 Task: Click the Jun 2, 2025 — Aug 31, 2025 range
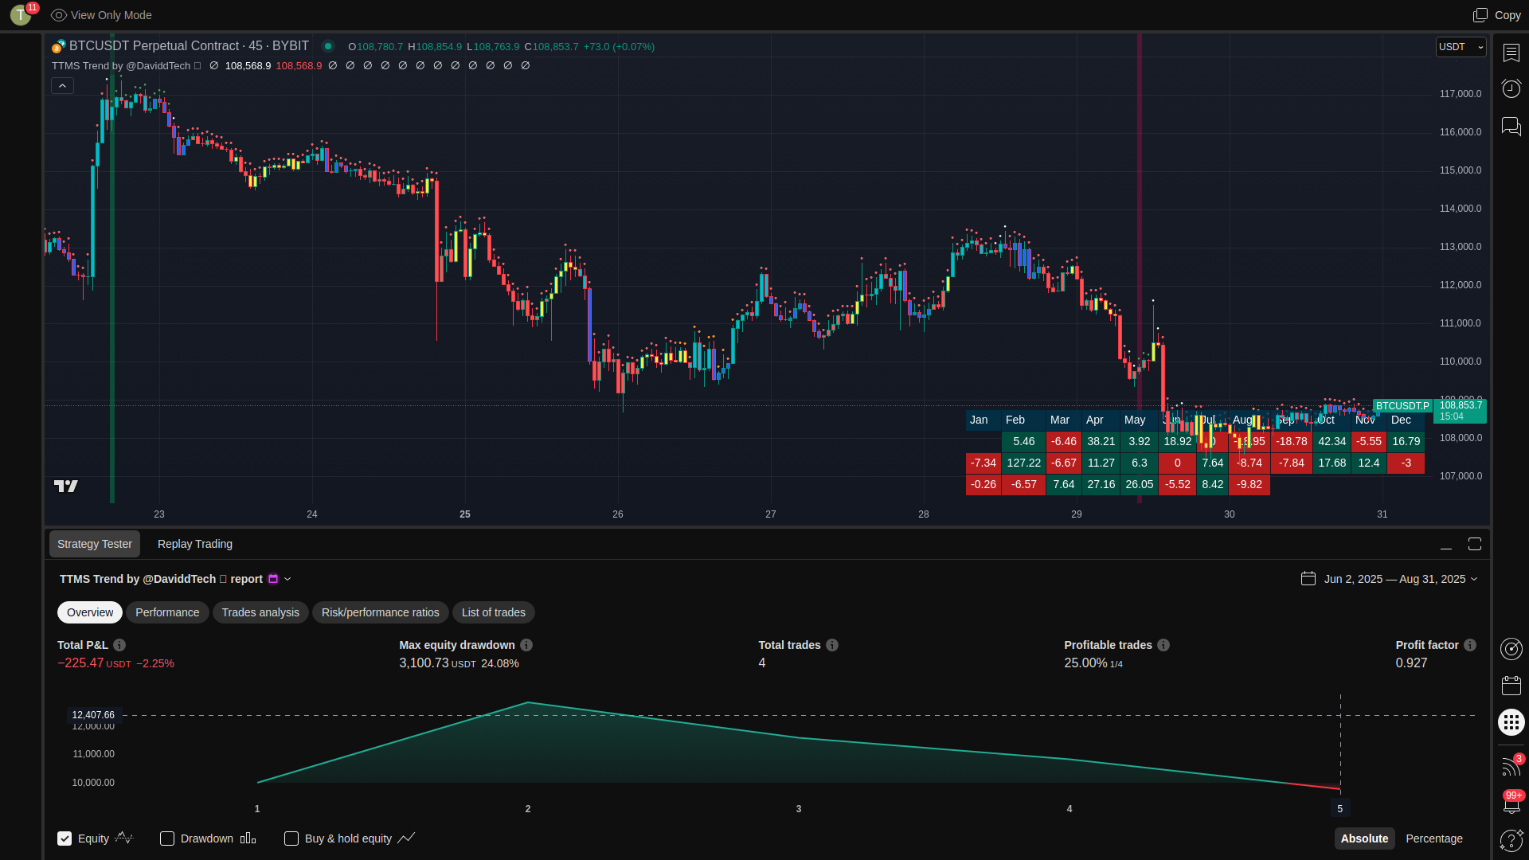(1394, 579)
